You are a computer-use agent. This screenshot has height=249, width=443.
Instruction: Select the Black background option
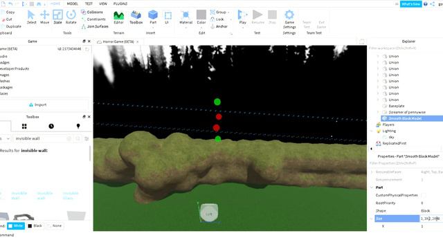(x=35, y=226)
